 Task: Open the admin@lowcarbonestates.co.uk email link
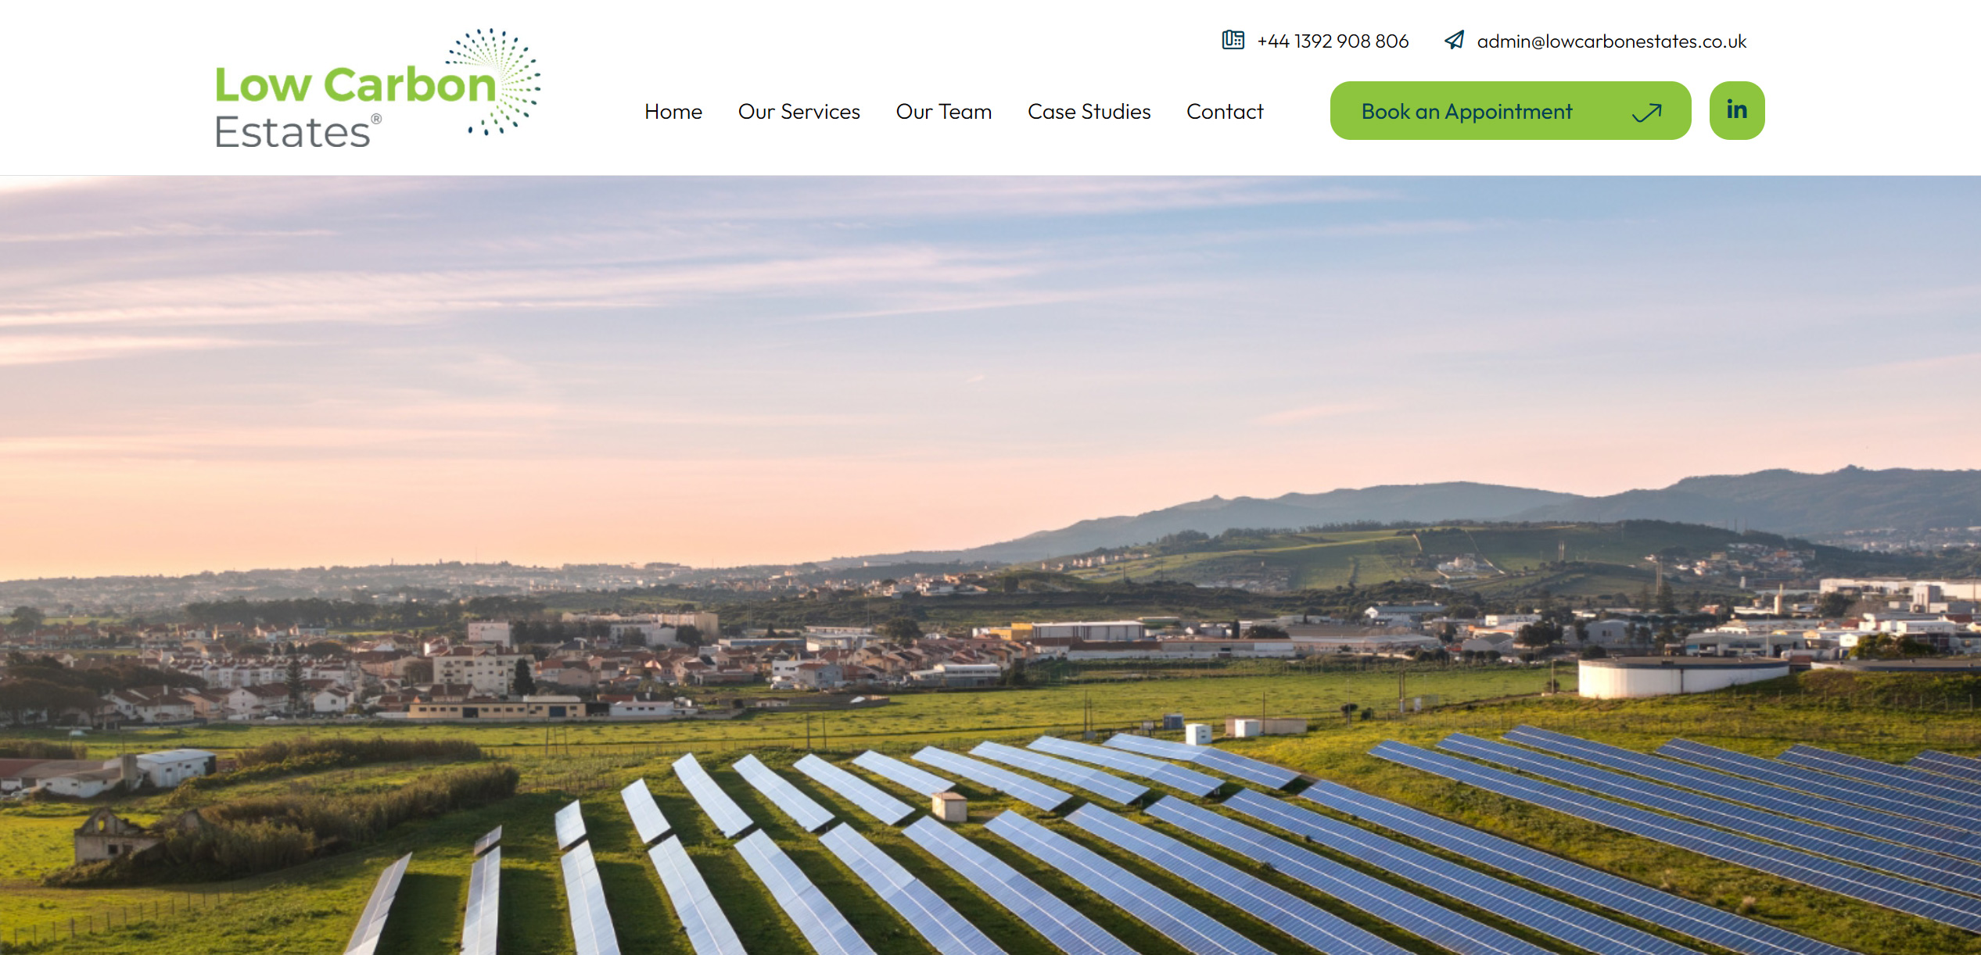tap(1611, 41)
